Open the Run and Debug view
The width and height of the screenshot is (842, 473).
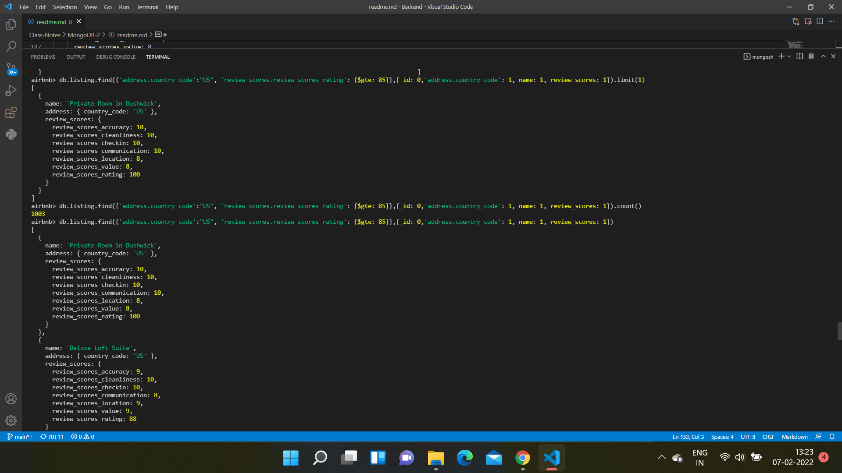point(11,90)
